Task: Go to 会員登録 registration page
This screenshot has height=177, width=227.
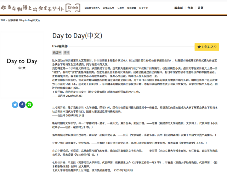Action: click(x=131, y=8)
